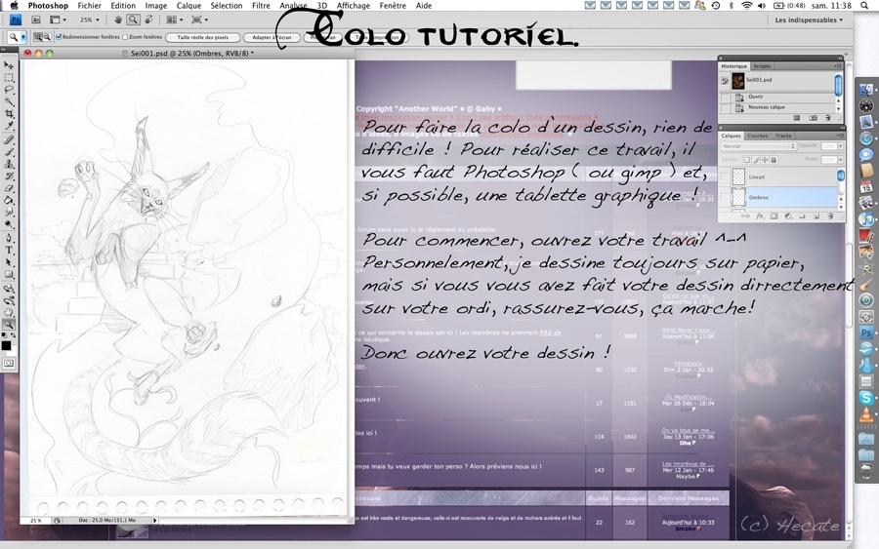Add a layer mask icon
Screen dimensions: 879x549
point(774,216)
